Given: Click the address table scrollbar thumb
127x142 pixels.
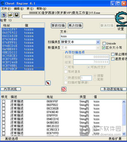Looking at the screenshot, I should pos(124,115).
